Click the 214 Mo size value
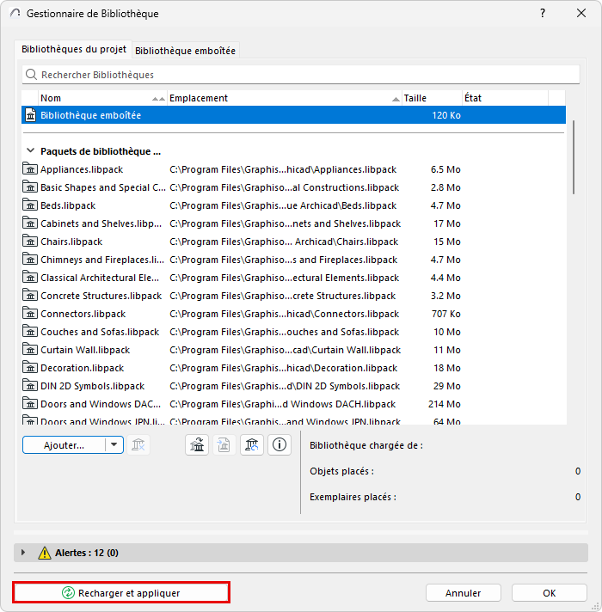This screenshot has height=612, width=602. pos(445,404)
